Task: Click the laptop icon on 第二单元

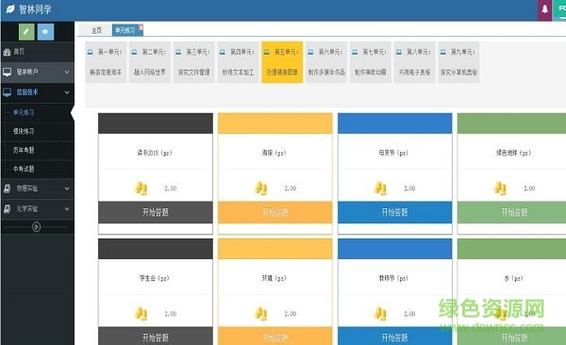Action: [x=134, y=53]
